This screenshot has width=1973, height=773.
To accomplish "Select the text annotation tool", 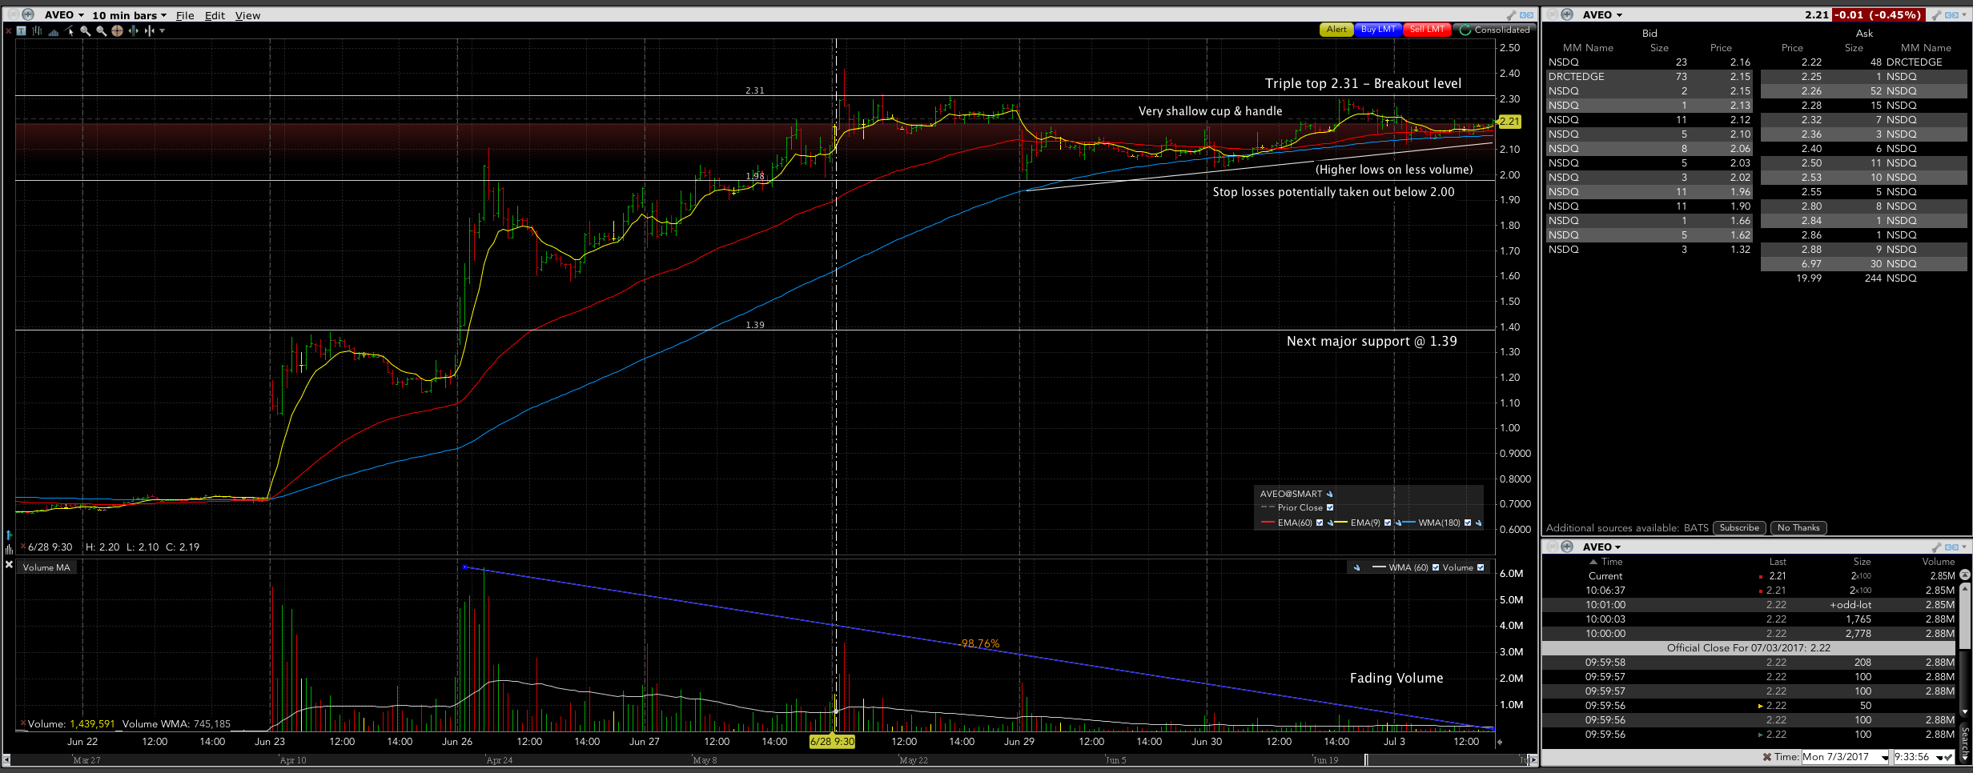I will [22, 31].
